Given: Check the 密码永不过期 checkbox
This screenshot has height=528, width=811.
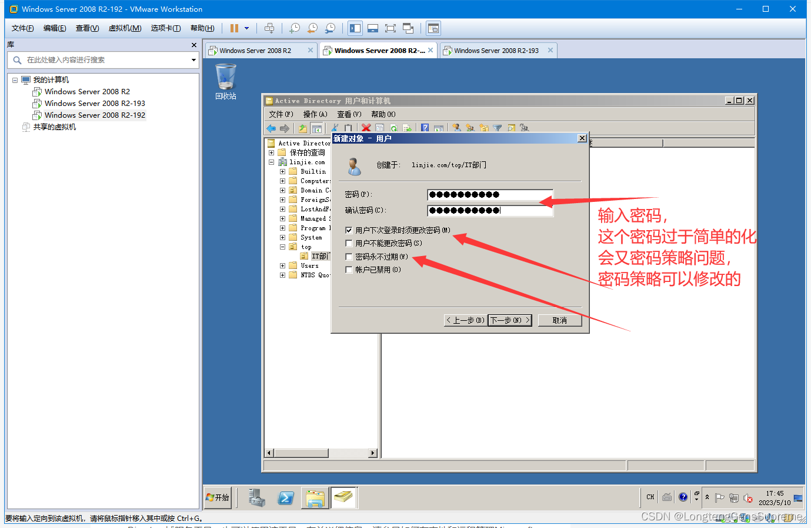Looking at the screenshot, I should click(349, 257).
